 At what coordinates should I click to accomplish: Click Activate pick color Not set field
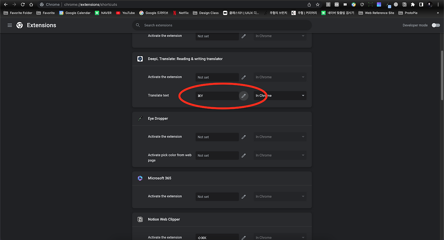click(x=217, y=155)
